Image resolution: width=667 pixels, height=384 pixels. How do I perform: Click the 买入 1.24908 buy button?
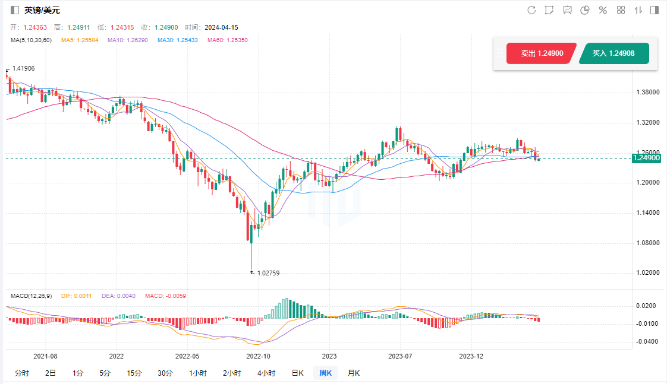[613, 53]
